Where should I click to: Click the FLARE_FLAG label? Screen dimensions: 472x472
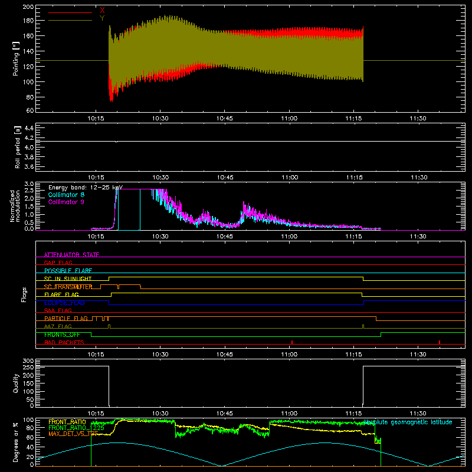[61, 294]
